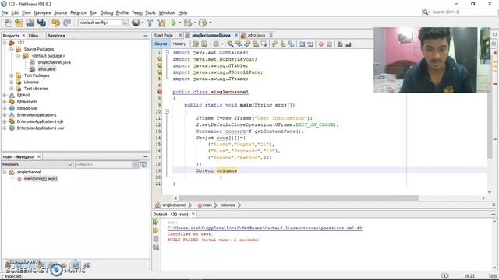Click the Start Macro Recording red circle icon
Screen dimensions: 499x280
(x=321, y=44)
